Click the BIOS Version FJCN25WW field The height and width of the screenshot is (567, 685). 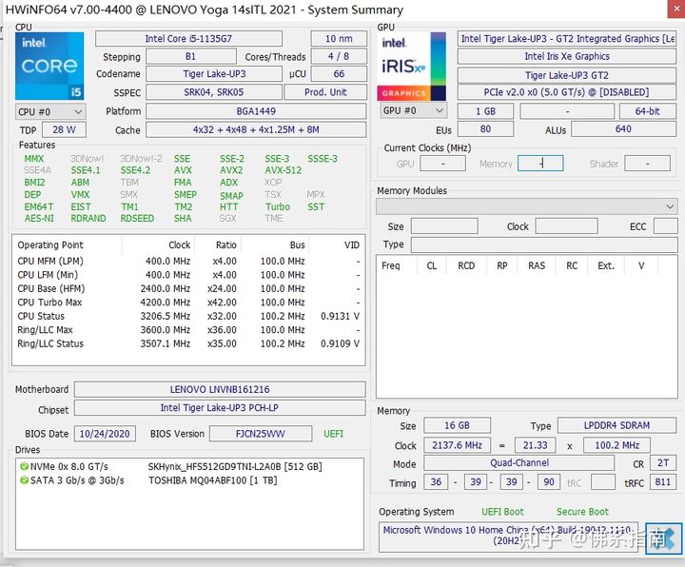262,434
